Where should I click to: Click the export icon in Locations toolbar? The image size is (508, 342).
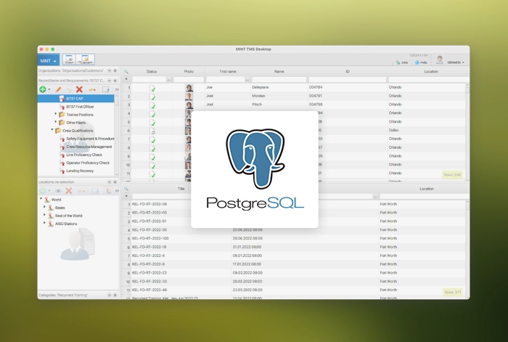[x=95, y=191]
